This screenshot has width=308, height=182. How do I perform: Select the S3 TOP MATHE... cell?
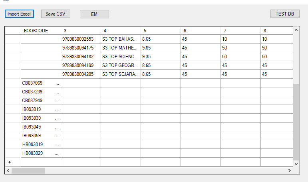coord(121,48)
